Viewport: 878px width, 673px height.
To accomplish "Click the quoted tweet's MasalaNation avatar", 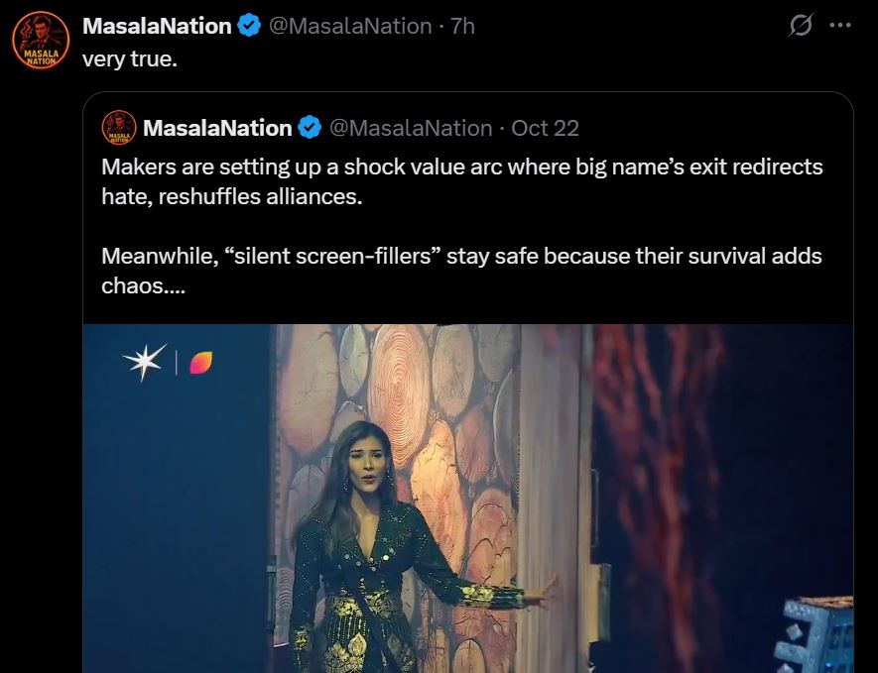I will click(x=118, y=127).
